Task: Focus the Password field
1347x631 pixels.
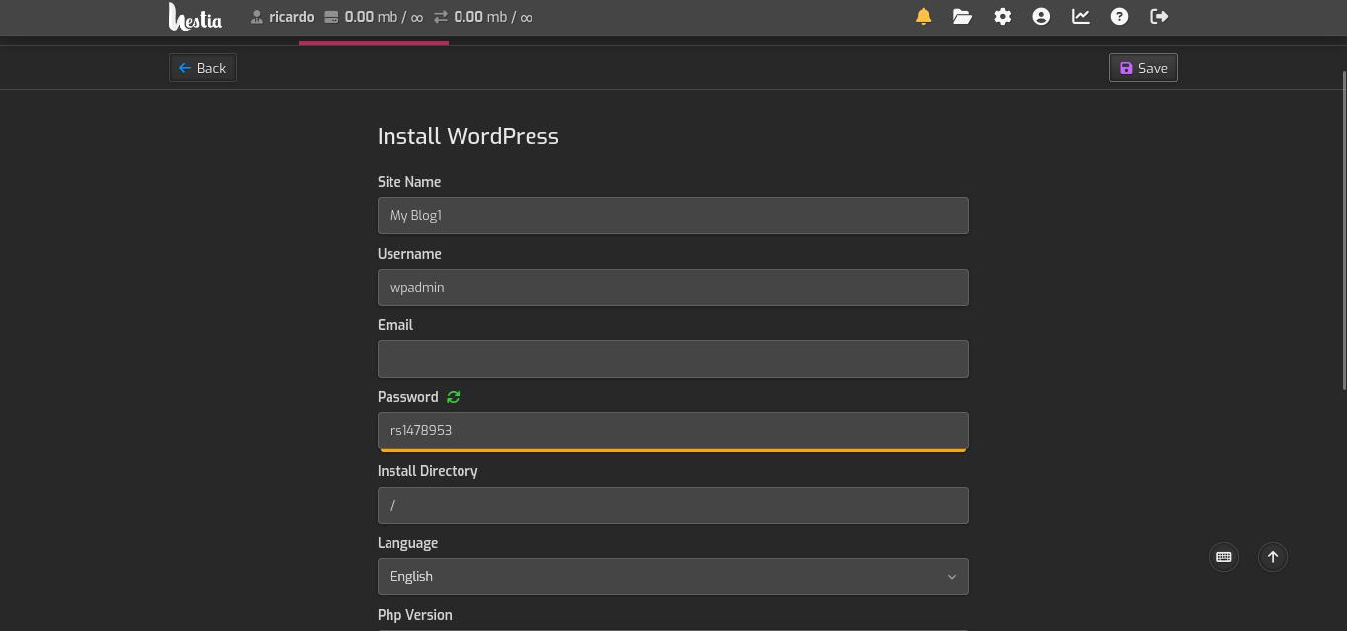Action: pos(673,431)
